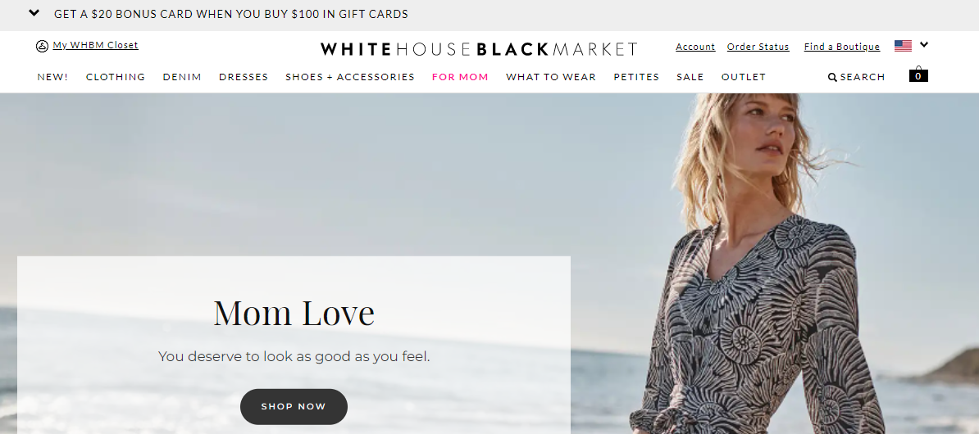
Task: Select the OUTLET menu item
Action: tap(744, 77)
